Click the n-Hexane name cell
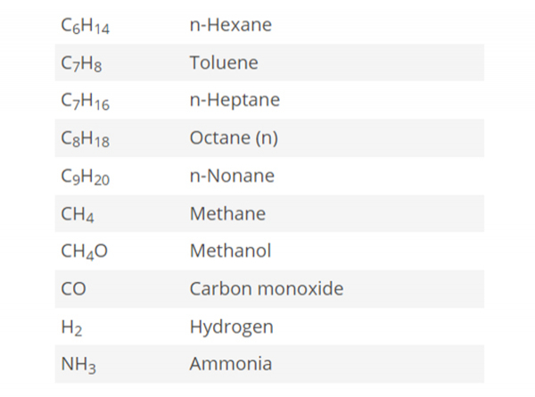This screenshot has width=535, height=397. 230,25
